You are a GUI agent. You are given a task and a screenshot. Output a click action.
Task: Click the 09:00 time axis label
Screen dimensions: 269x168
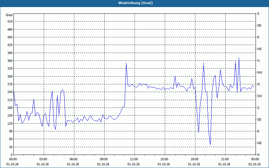(105, 159)
